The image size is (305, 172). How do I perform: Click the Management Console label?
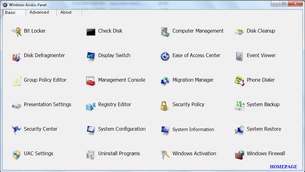[x=122, y=80]
